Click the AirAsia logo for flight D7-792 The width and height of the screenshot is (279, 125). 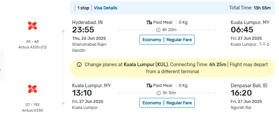click(x=32, y=89)
